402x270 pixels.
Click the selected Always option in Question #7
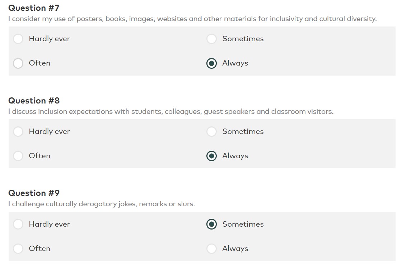(211, 63)
